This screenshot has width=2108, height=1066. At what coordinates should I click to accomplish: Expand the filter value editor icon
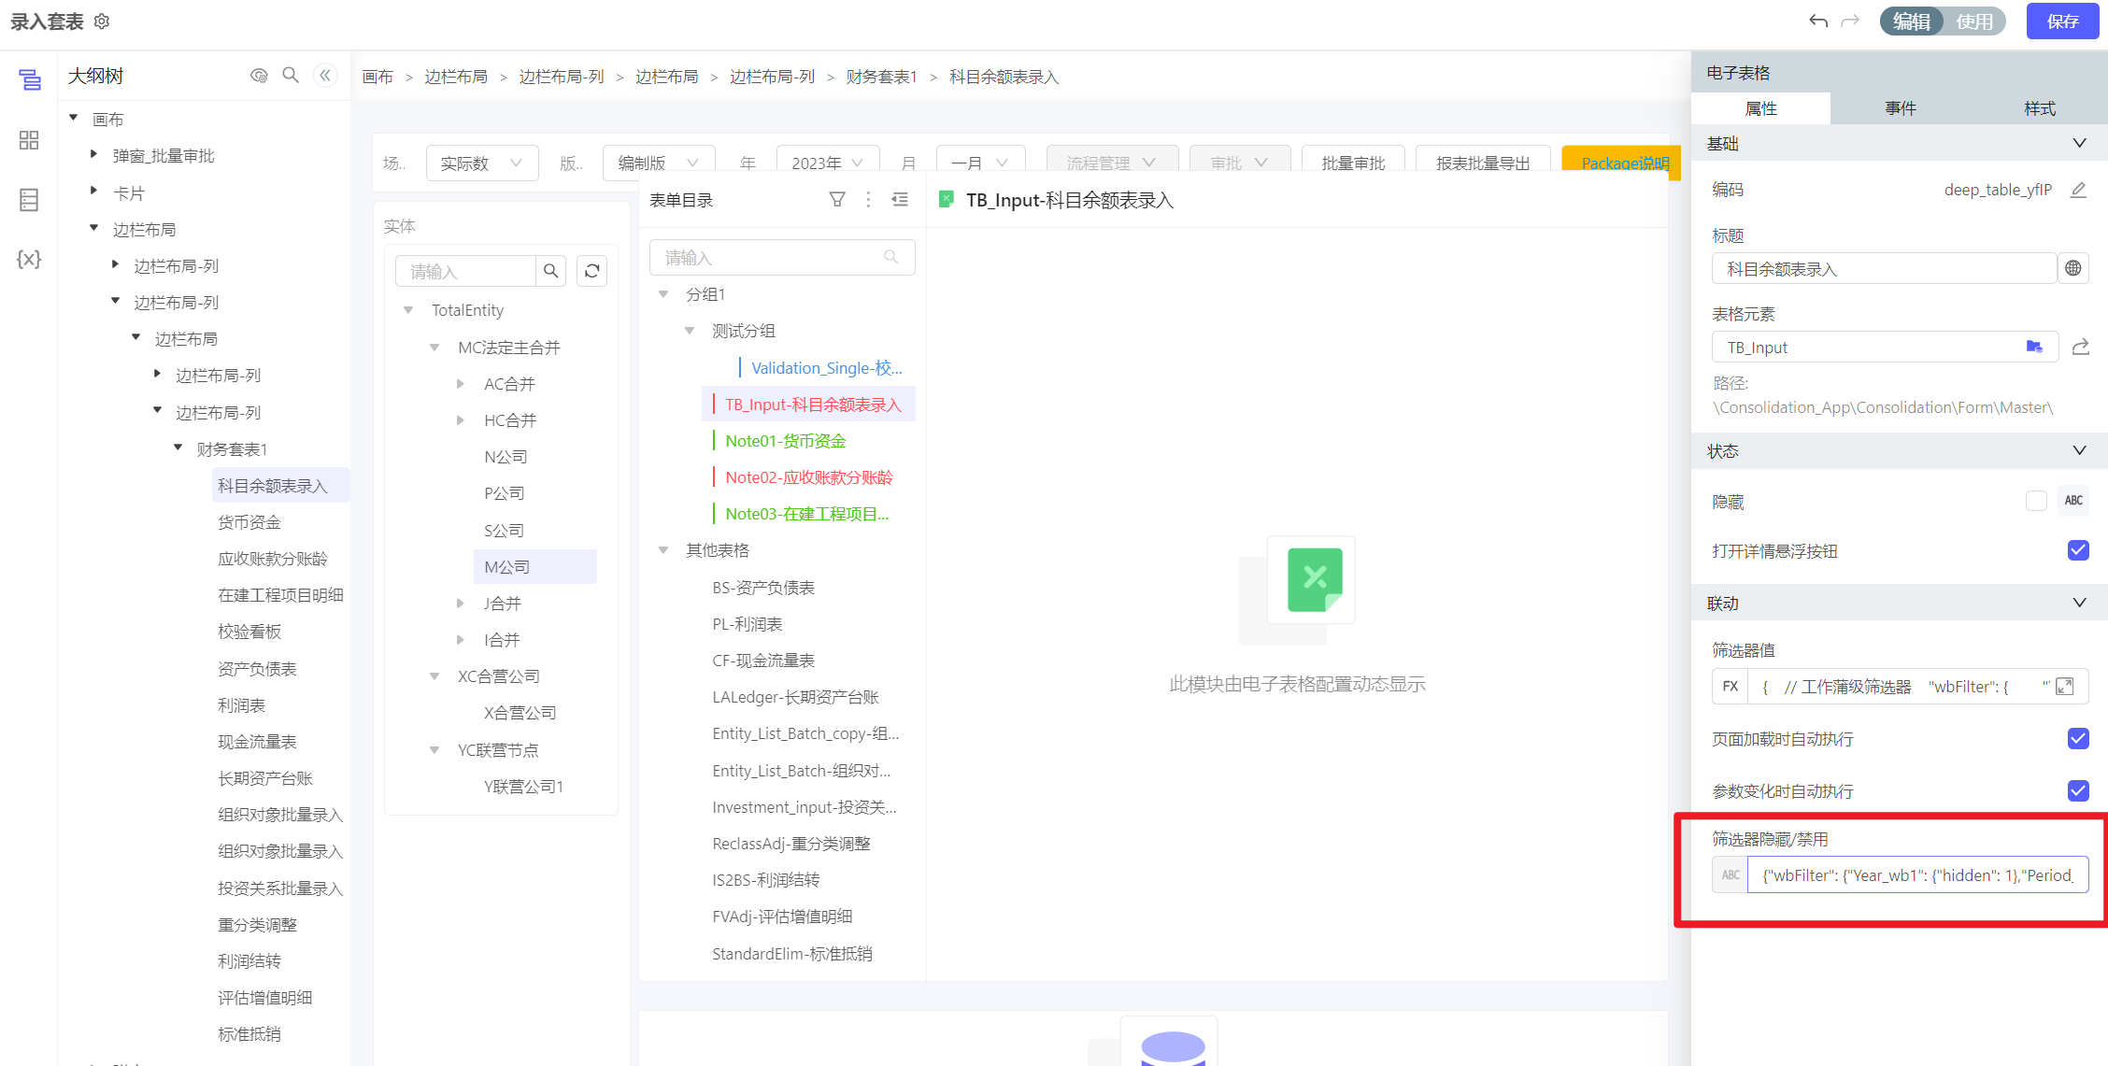click(2065, 687)
